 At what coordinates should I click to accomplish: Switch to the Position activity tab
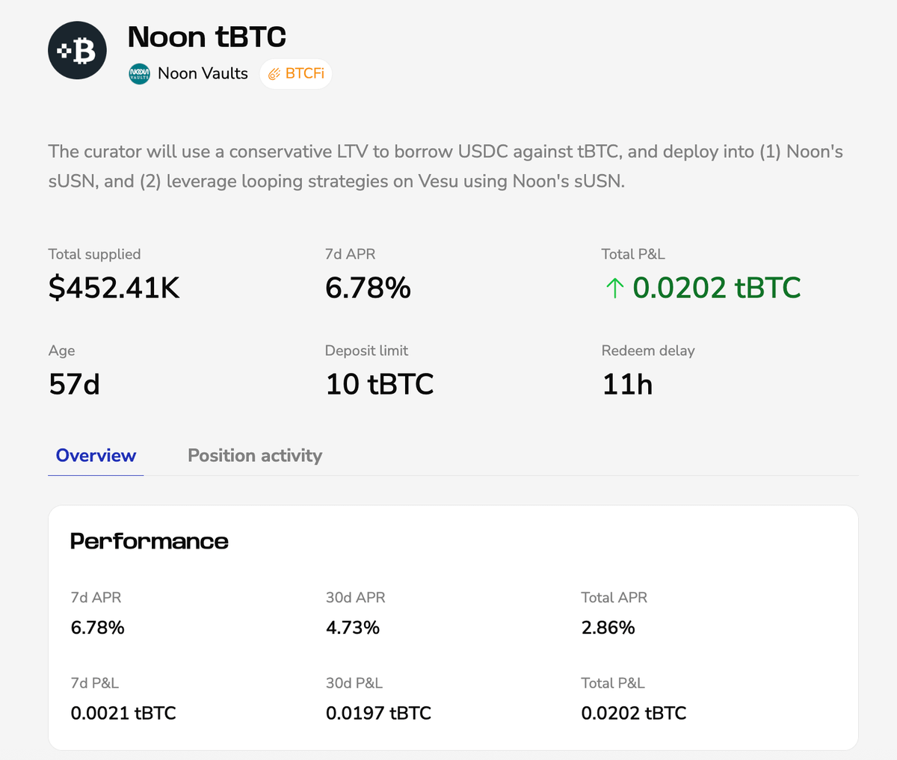[255, 456]
